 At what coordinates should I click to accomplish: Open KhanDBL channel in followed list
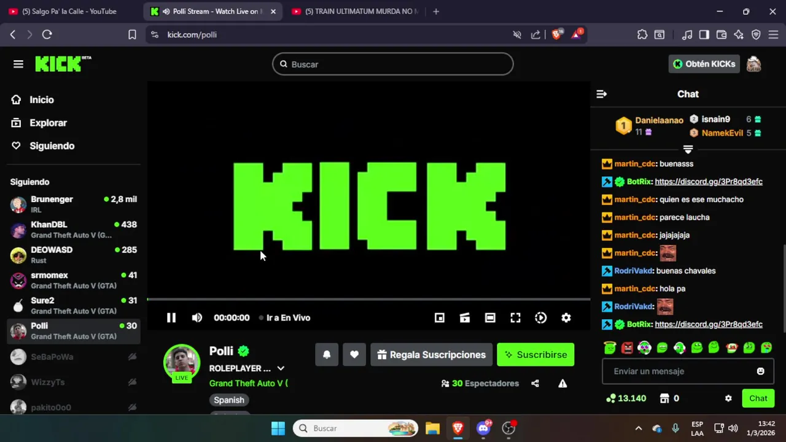(x=74, y=230)
